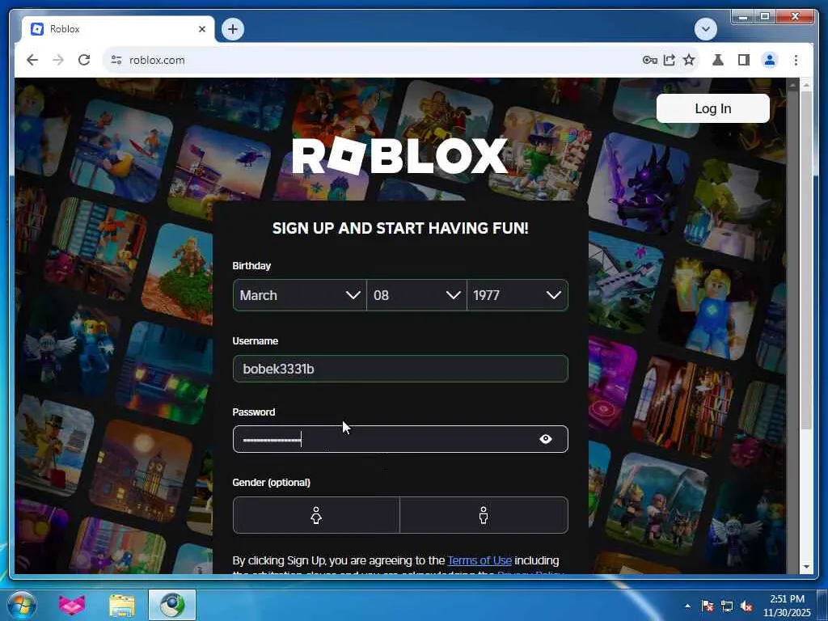Click the vertical scrollbar thumb

pos(806,260)
